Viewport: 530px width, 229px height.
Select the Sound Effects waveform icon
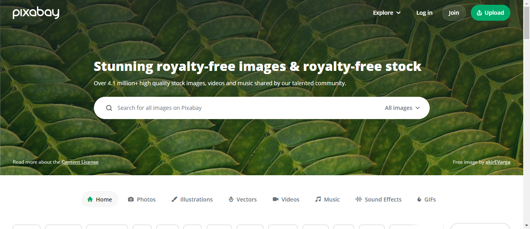(359, 199)
